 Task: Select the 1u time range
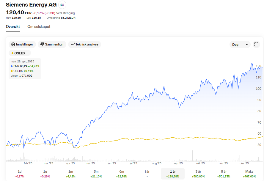(45, 174)
